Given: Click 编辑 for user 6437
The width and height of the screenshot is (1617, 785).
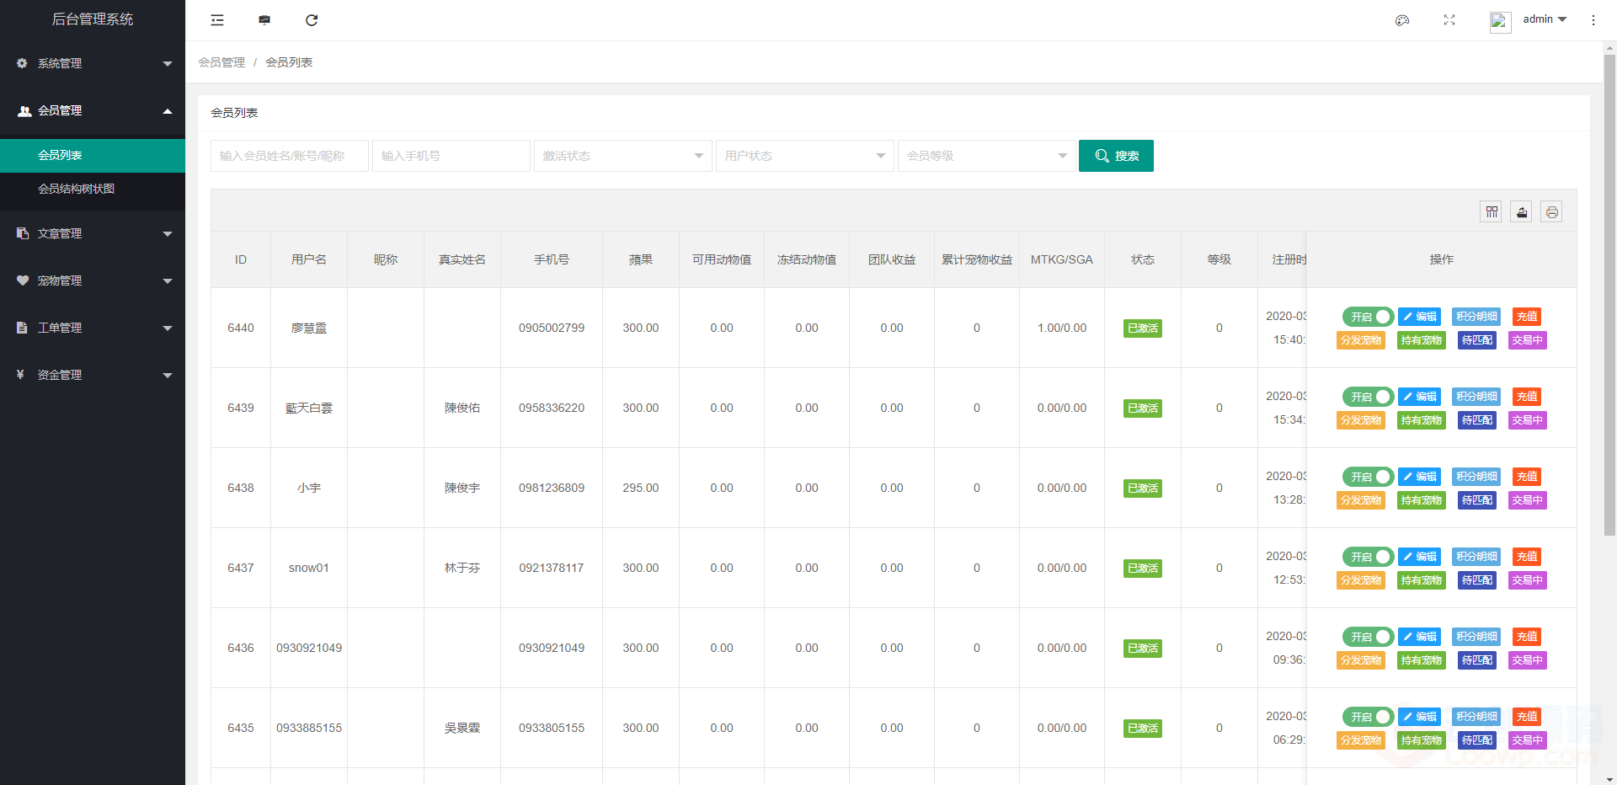Looking at the screenshot, I should click(x=1420, y=557).
